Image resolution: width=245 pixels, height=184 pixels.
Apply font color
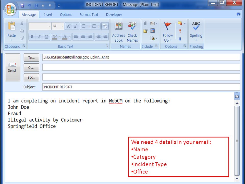pyautogui.click(x=65, y=37)
